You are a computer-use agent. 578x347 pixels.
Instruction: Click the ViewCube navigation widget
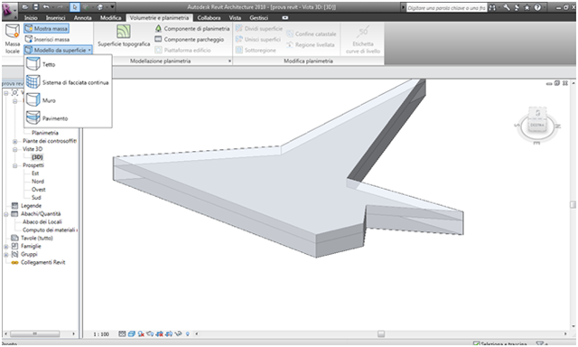coord(536,125)
